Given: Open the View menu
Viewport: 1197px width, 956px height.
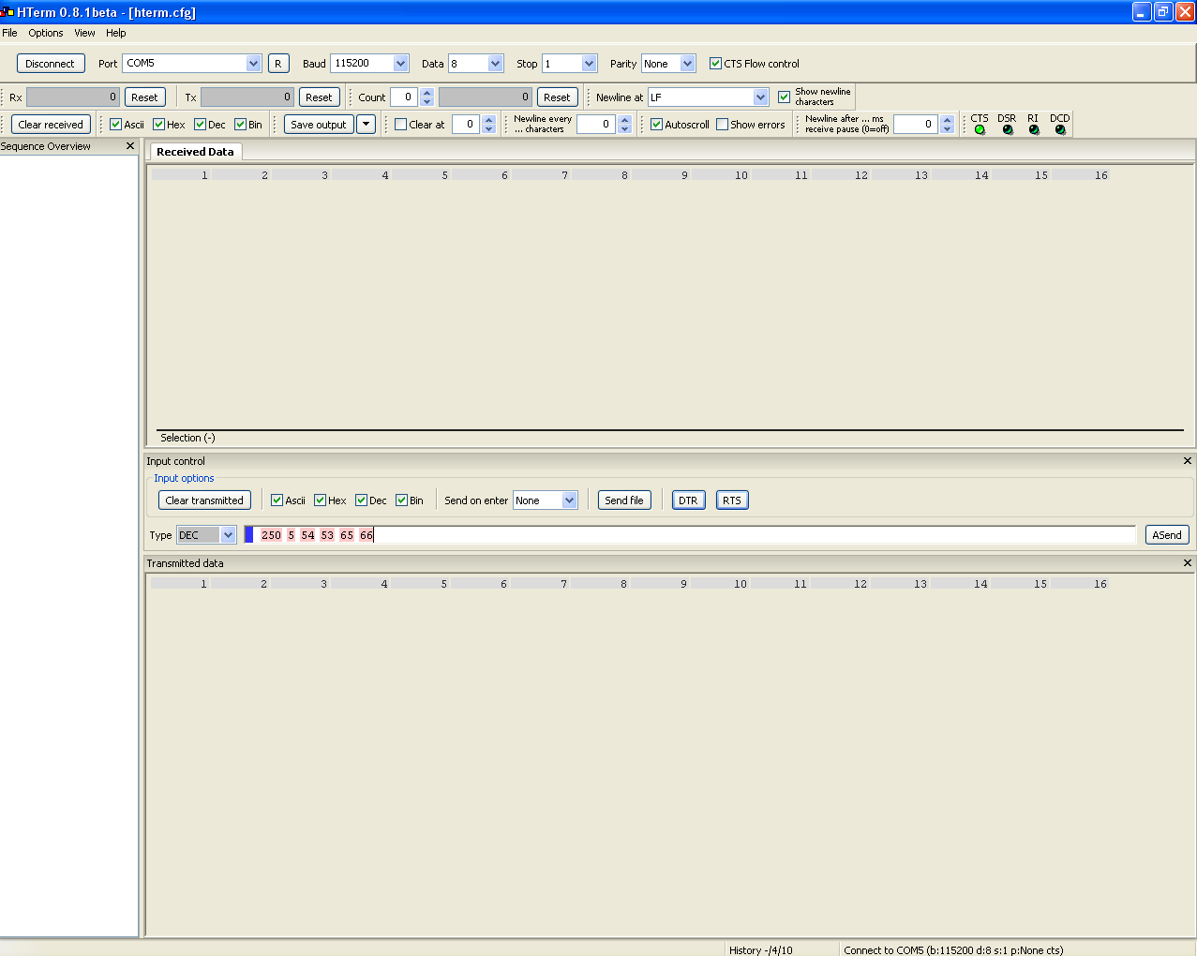Looking at the screenshot, I should 84,33.
